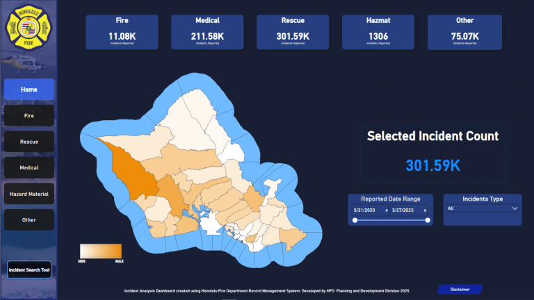Image resolution: width=534 pixels, height=300 pixels.
Task: Click the right handle of date slider
Action: coord(428,220)
